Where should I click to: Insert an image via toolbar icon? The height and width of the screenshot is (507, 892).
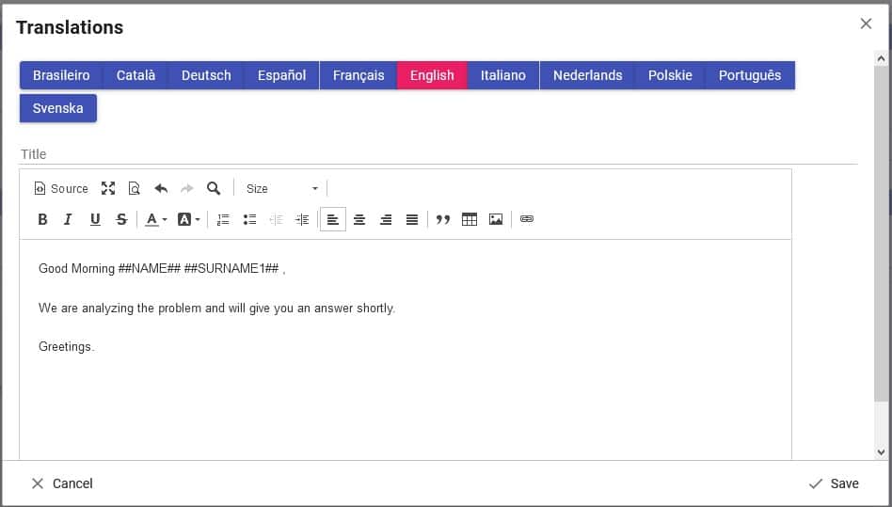coord(496,219)
